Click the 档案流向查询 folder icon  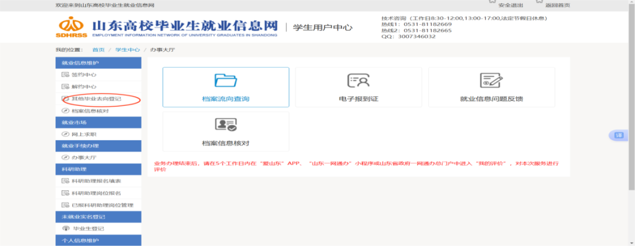pos(225,80)
